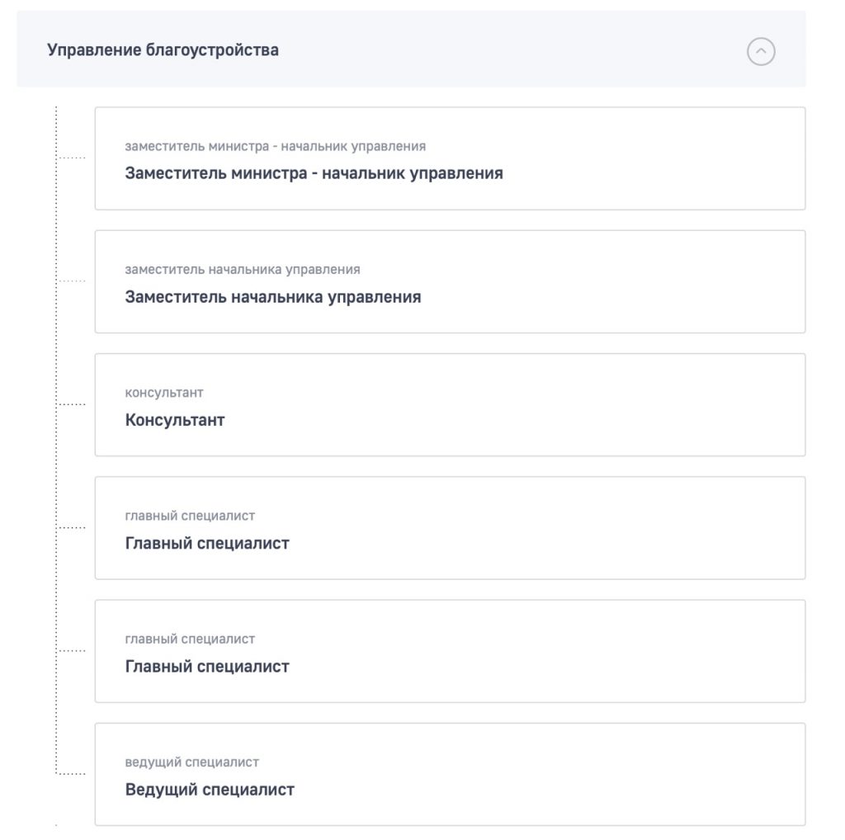Click the small gray ведущий специалист label
The height and width of the screenshot is (840, 845).
191,762
